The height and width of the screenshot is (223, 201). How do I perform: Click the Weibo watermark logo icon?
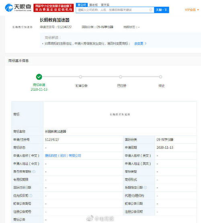click(90, 219)
